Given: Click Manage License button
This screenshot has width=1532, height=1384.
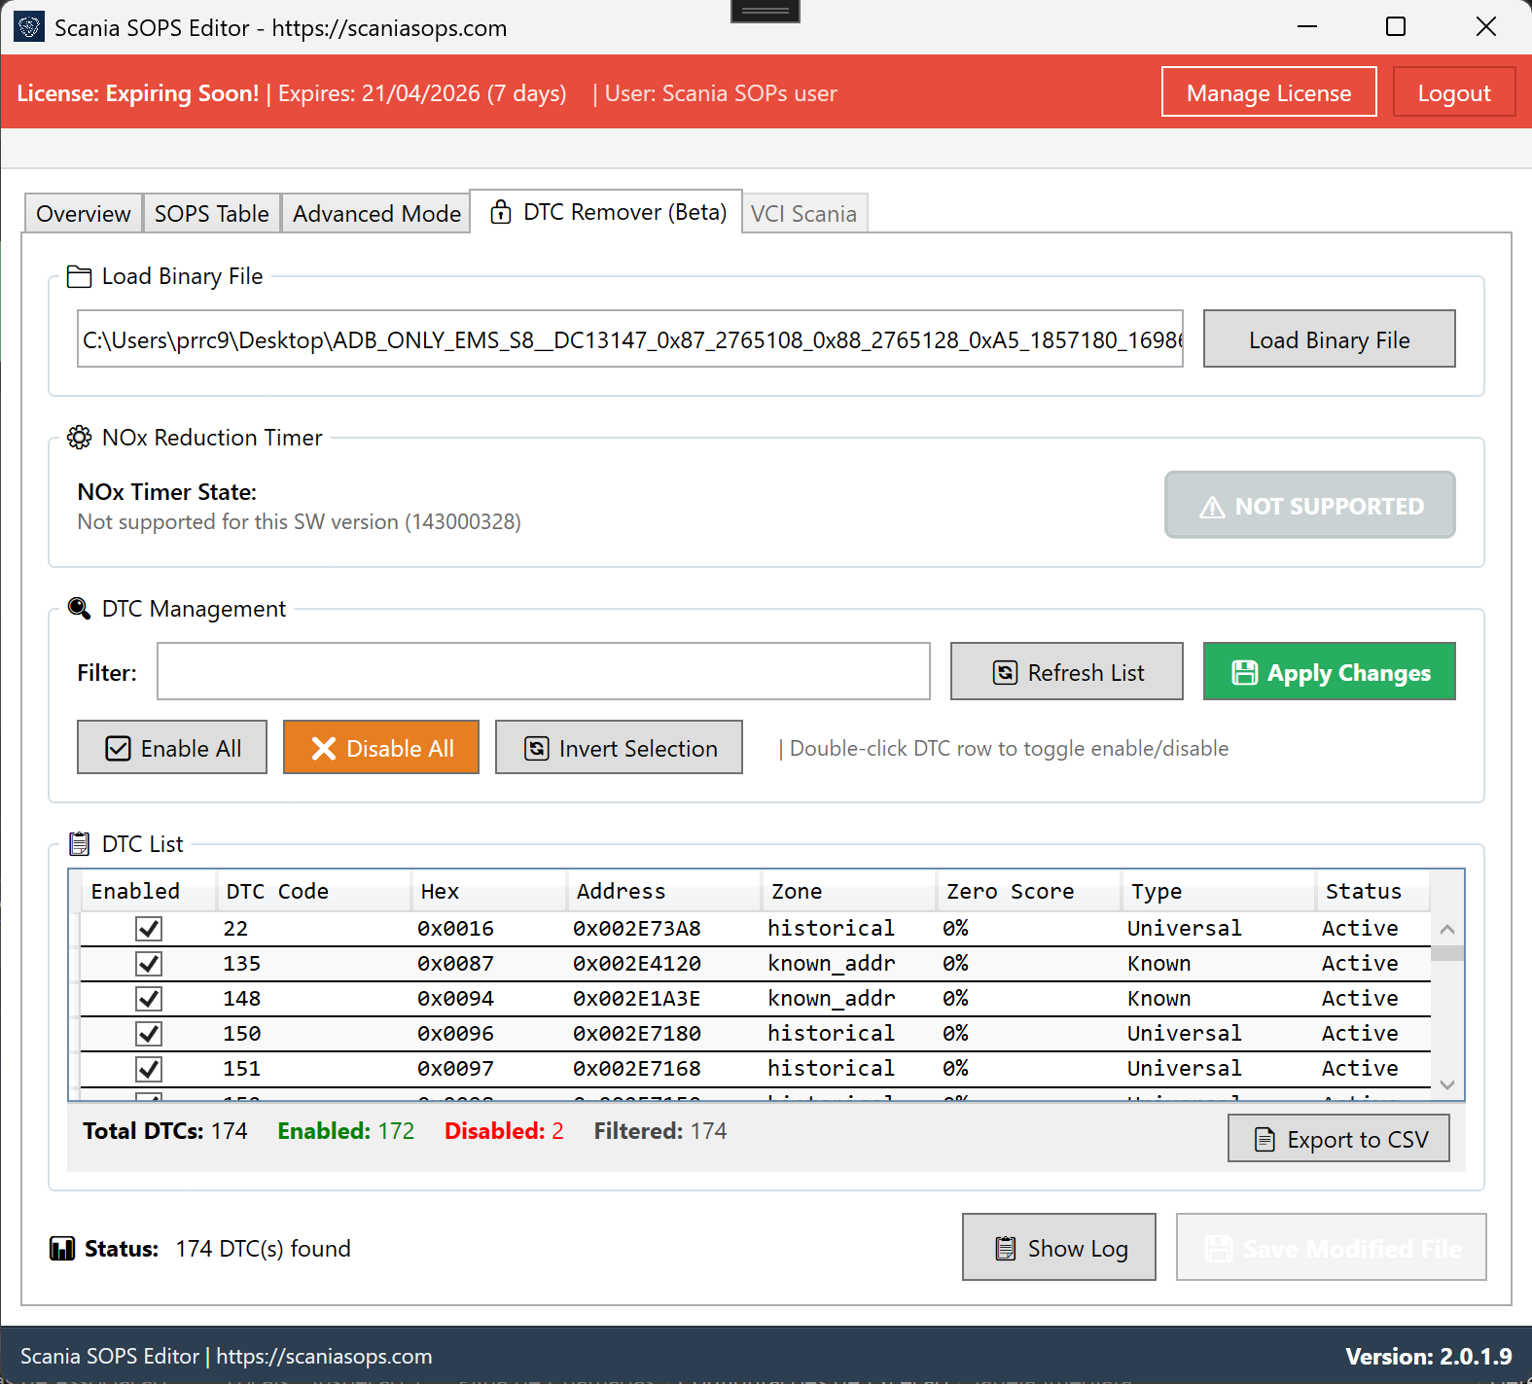Looking at the screenshot, I should tap(1268, 92).
